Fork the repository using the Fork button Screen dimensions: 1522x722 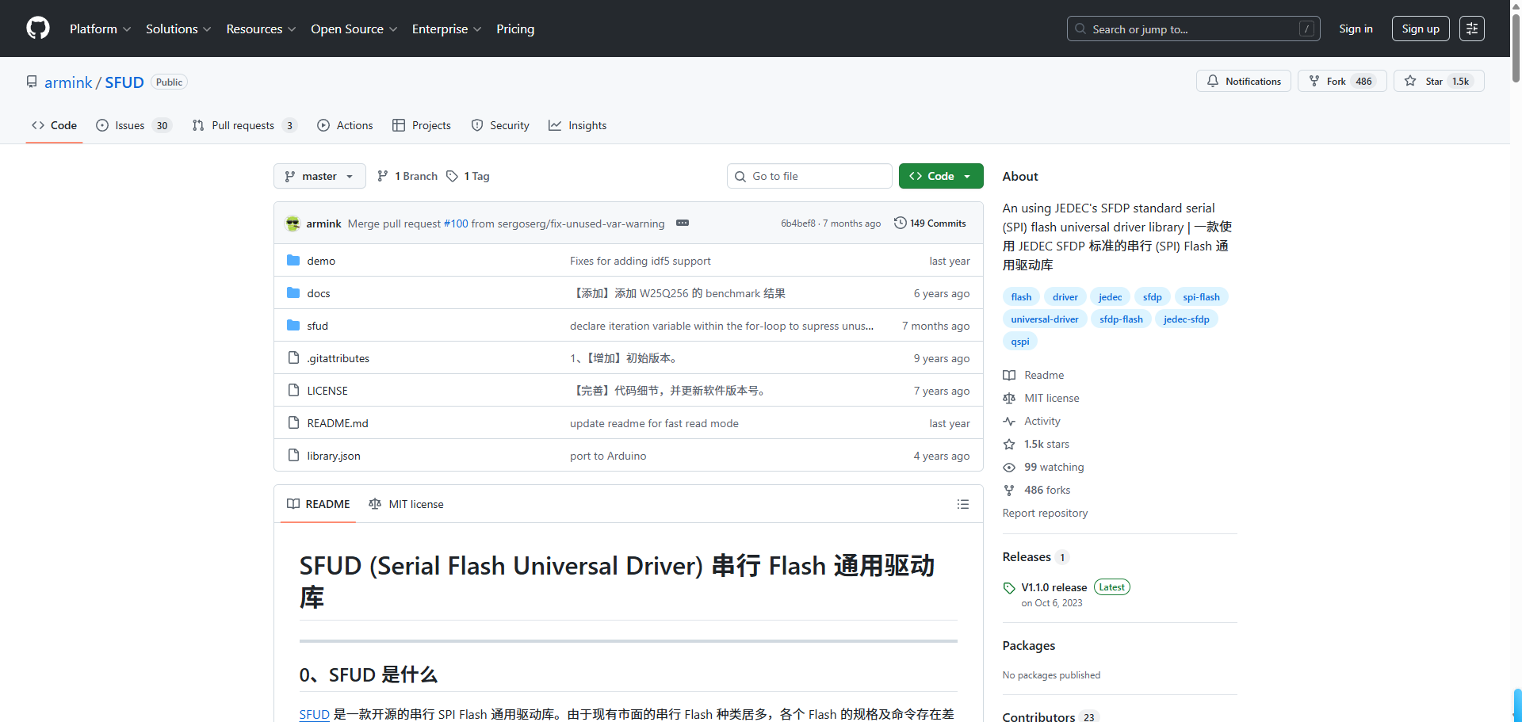pyautogui.click(x=1342, y=81)
